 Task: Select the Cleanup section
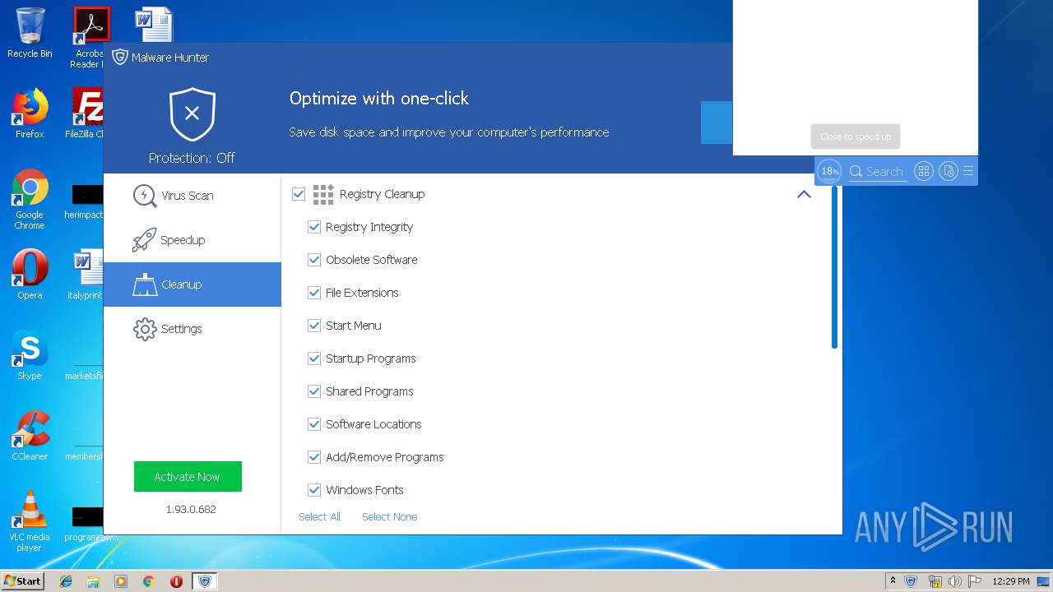coord(192,284)
